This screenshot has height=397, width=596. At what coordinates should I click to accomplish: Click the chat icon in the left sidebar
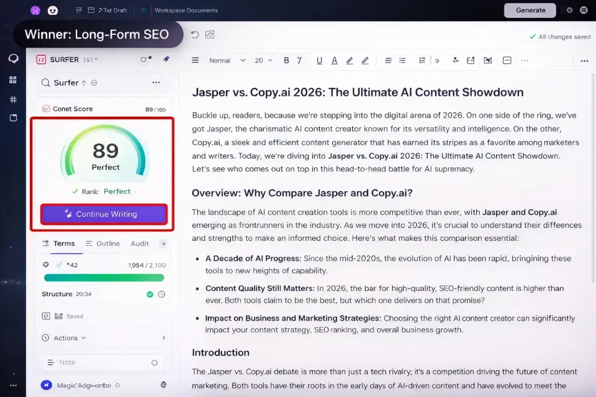pos(13,58)
